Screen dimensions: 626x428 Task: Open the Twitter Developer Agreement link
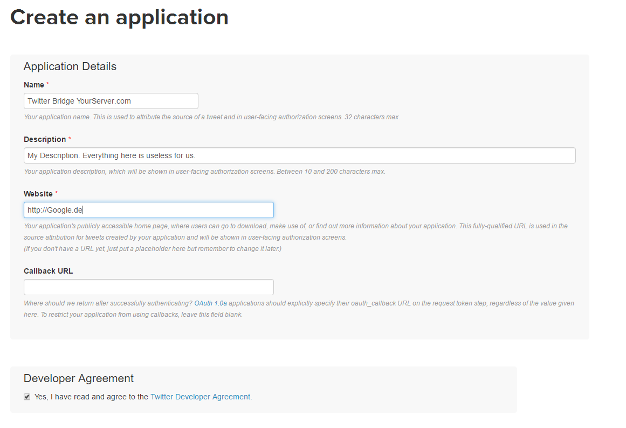tap(201, 397)
